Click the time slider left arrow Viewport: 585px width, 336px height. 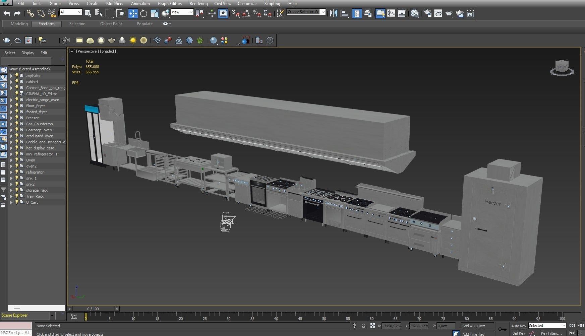[x=70, y=309]
